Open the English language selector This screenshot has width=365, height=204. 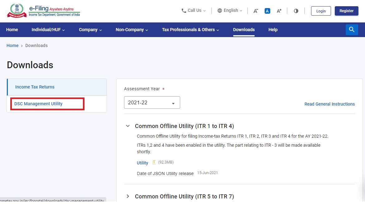click(230, 11)
